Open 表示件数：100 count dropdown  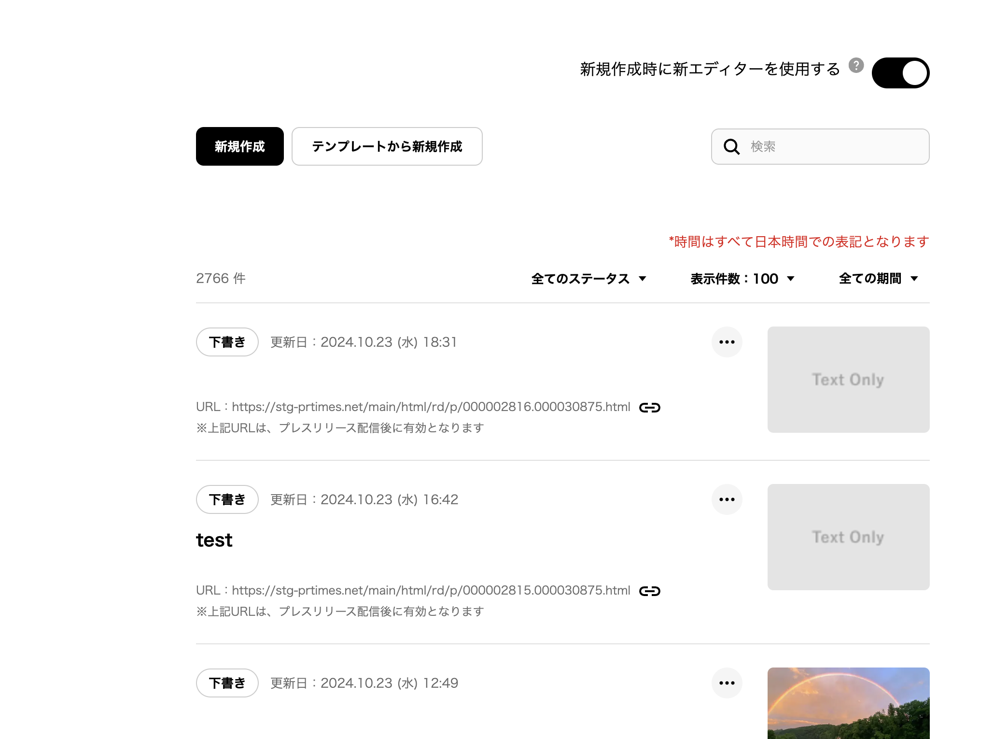(742, 279)
